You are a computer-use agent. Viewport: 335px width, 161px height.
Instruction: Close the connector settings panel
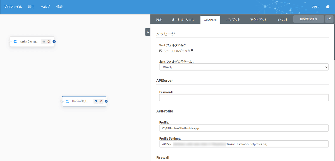click(148, 32)
